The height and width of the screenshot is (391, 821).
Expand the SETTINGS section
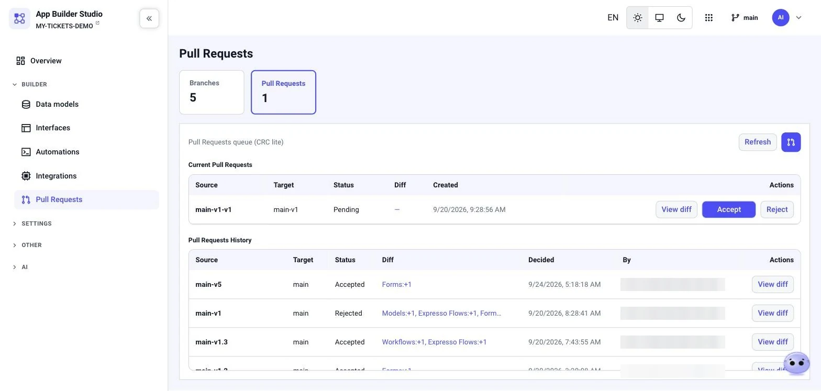tap(32, 224)
